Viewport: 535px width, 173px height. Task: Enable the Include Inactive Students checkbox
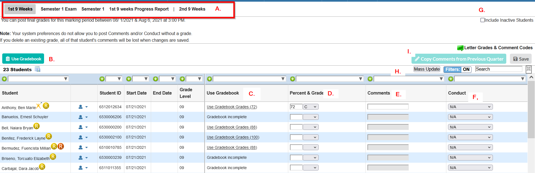(x=482, y=20)
